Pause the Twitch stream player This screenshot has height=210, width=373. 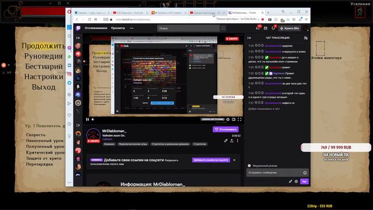87,119
